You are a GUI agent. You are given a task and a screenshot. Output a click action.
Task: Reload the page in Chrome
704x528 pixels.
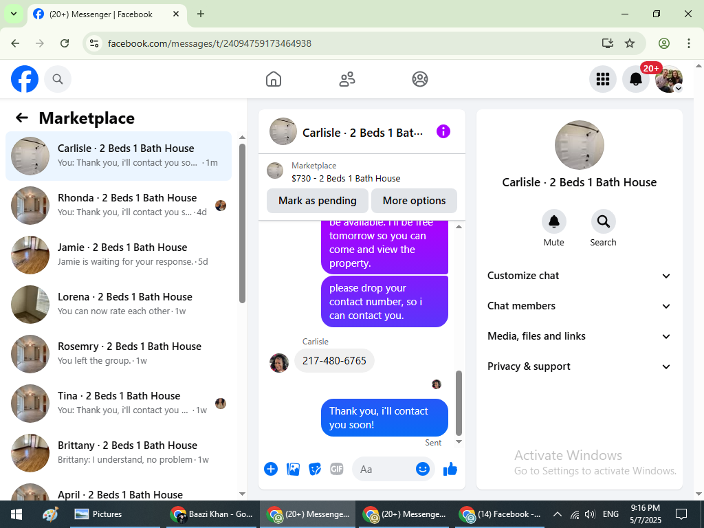tap(65, 43)
